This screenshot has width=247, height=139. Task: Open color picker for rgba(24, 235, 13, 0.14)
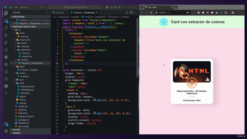(95, 100)
